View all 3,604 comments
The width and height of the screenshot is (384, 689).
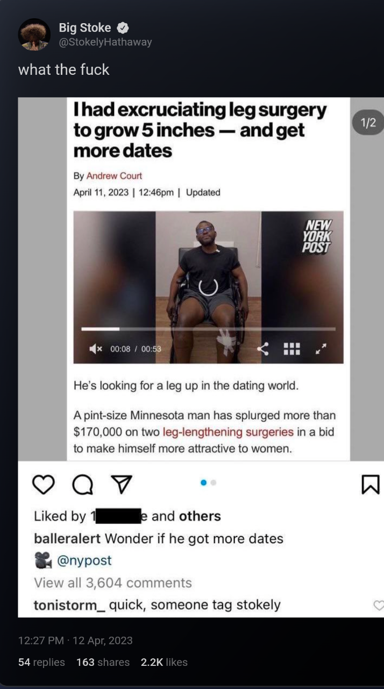[113, 583]
